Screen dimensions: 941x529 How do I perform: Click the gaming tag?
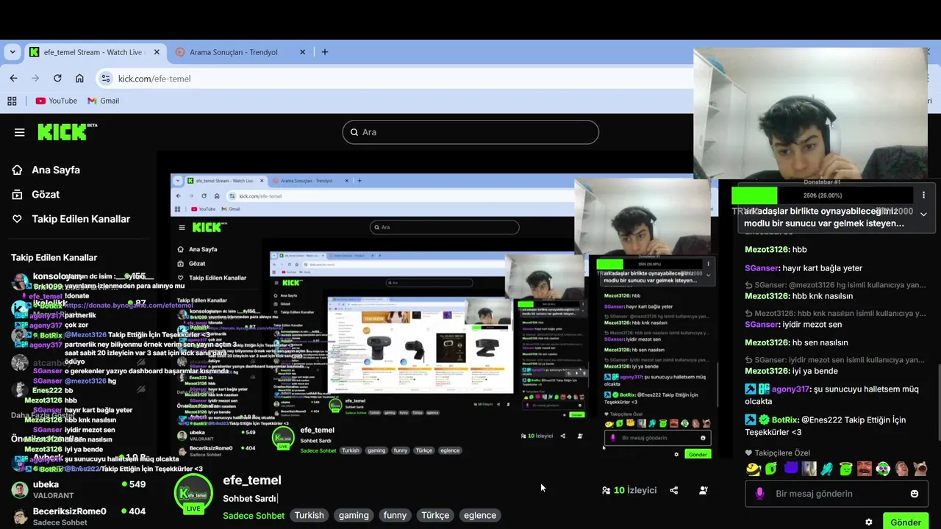(354, 515)
